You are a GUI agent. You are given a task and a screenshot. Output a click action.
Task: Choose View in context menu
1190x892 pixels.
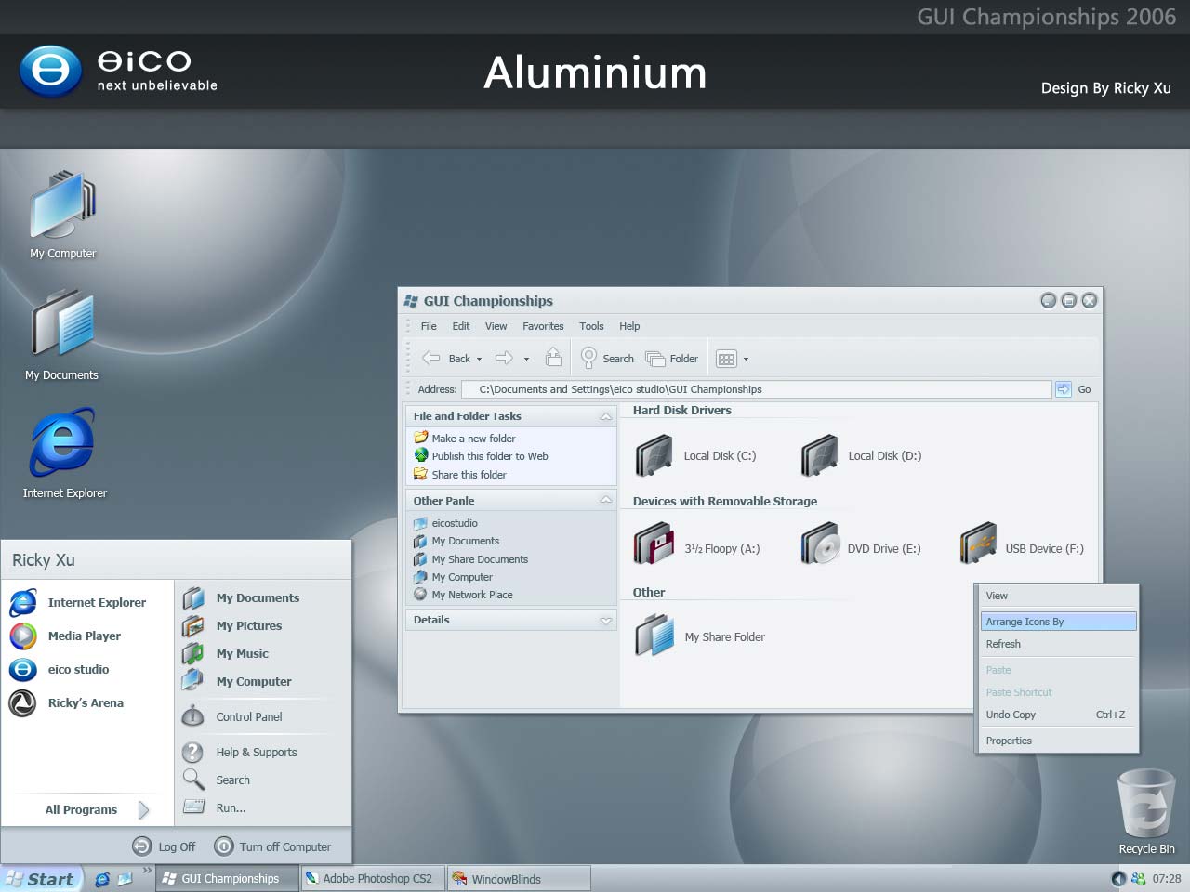tap(1059, 596)
